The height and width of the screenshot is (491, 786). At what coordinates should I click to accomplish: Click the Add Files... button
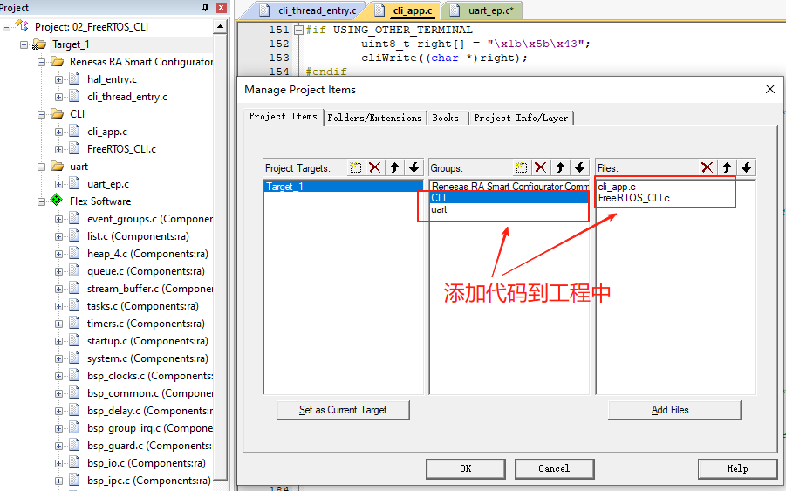click(x=674, y=410)
